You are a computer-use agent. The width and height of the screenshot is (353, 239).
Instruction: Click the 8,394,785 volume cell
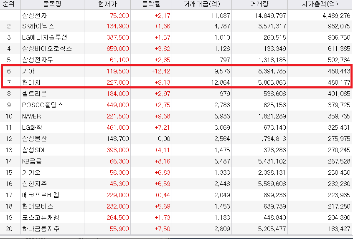point(272,71)
